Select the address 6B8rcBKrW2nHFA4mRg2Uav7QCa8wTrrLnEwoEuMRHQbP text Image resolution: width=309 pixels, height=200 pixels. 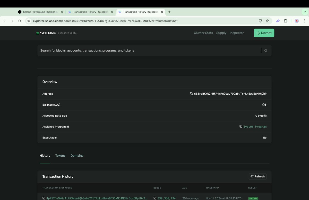pos(230,94)
